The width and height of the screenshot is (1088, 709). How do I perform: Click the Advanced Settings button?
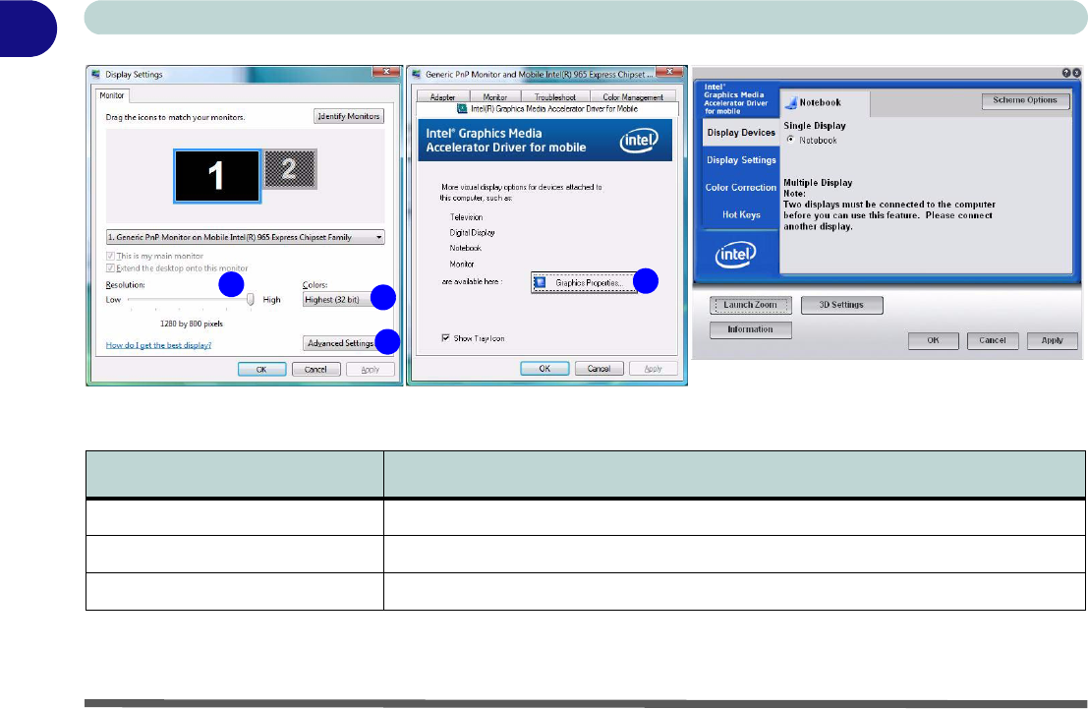tap(341, 343)
